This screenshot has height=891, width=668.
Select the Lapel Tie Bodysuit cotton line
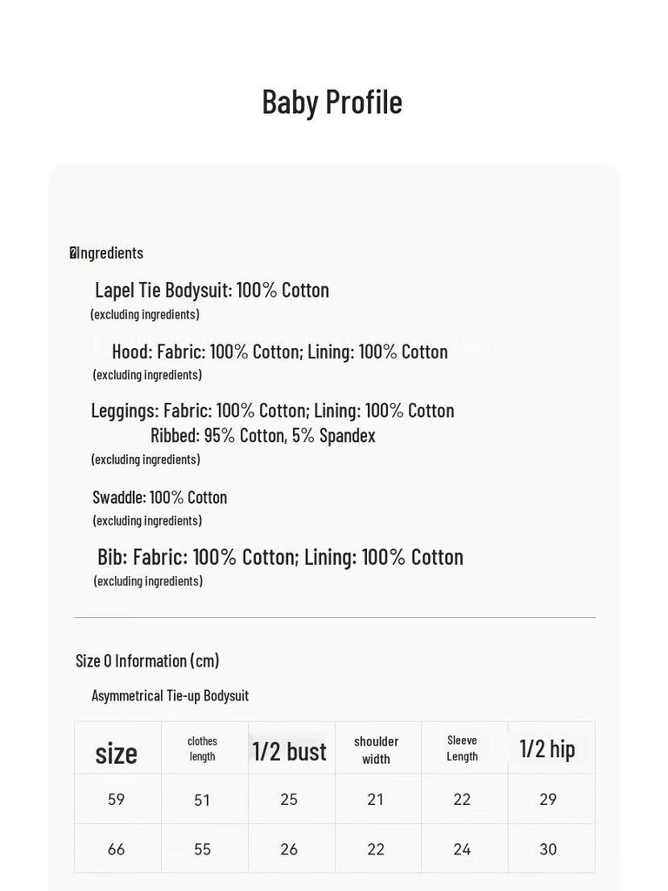point(212,291)
